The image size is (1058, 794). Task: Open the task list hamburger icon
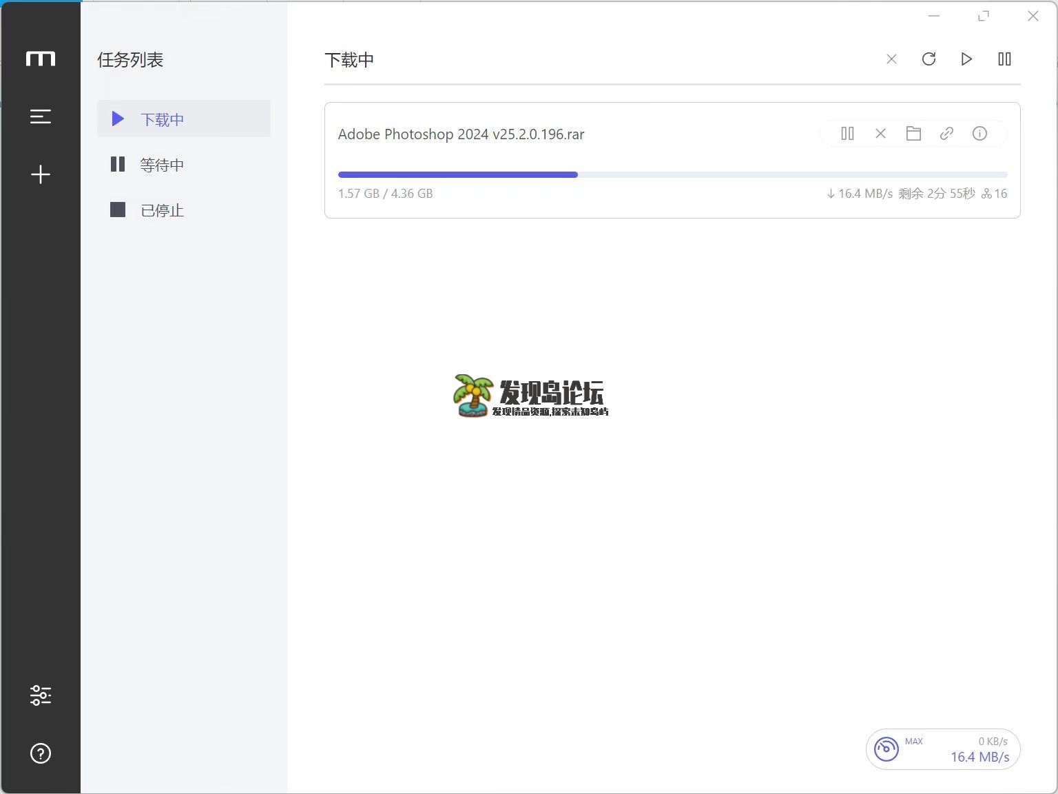coord(41,117)
